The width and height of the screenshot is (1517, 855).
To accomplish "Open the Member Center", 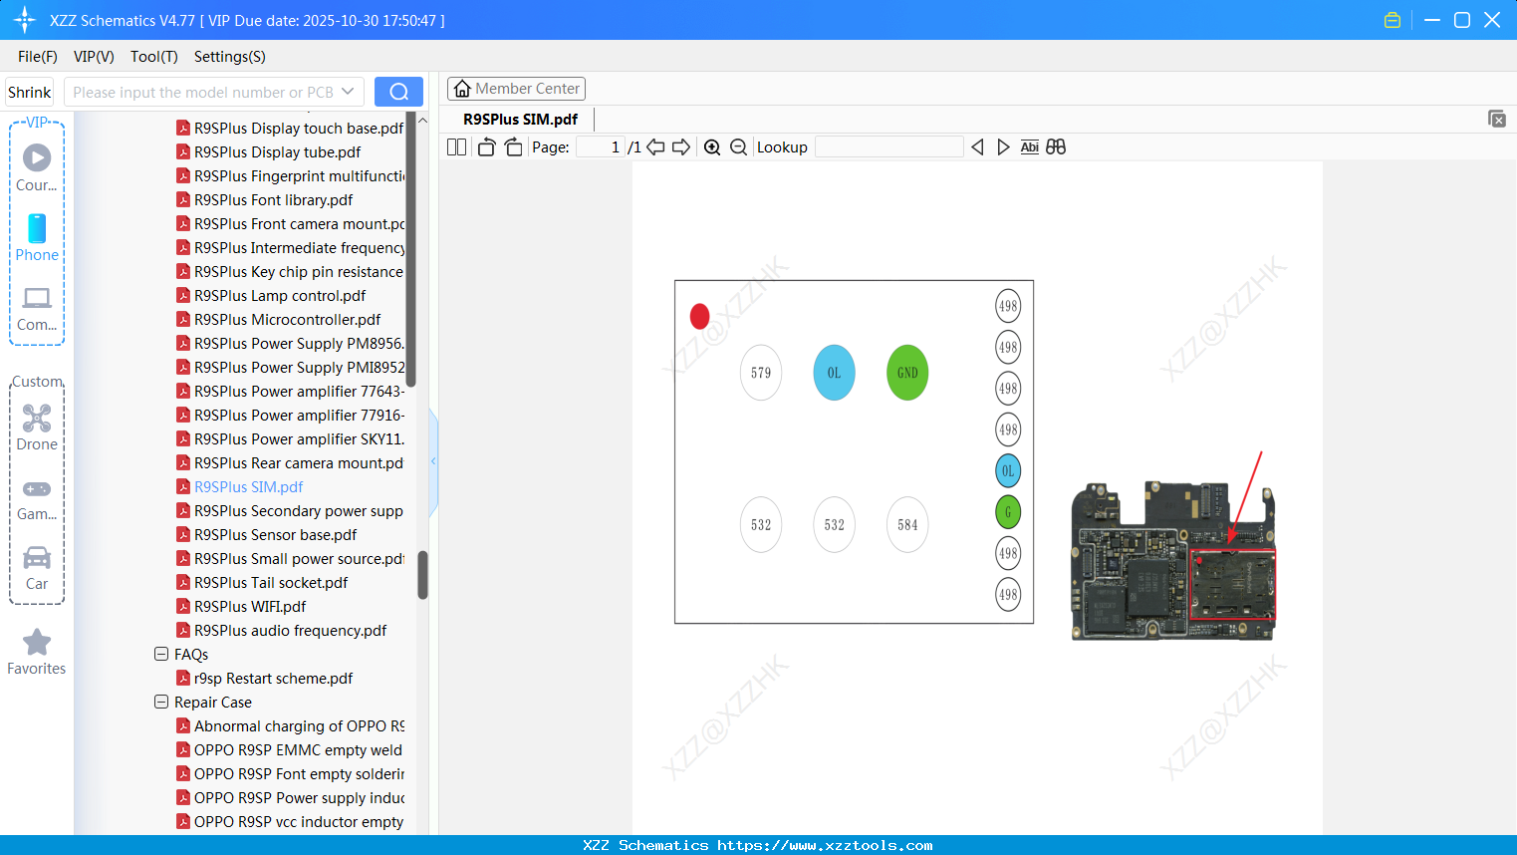I will (x=516, y=89).
